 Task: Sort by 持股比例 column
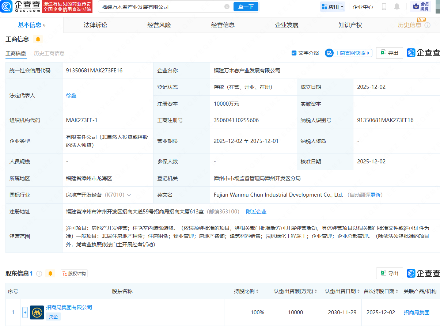point(247,291)
